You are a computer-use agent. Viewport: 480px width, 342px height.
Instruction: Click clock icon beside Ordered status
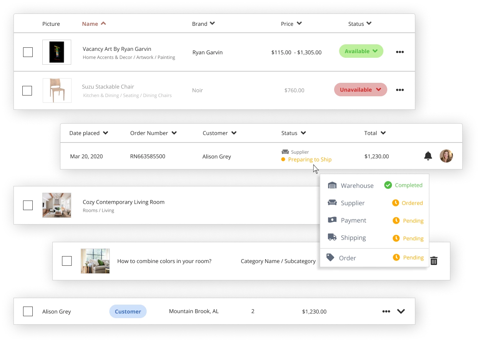pyautogui.click(x=395, y=203)
